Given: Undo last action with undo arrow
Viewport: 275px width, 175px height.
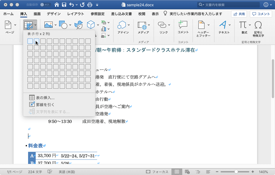Looking at the screenshot, I should 72,5.
